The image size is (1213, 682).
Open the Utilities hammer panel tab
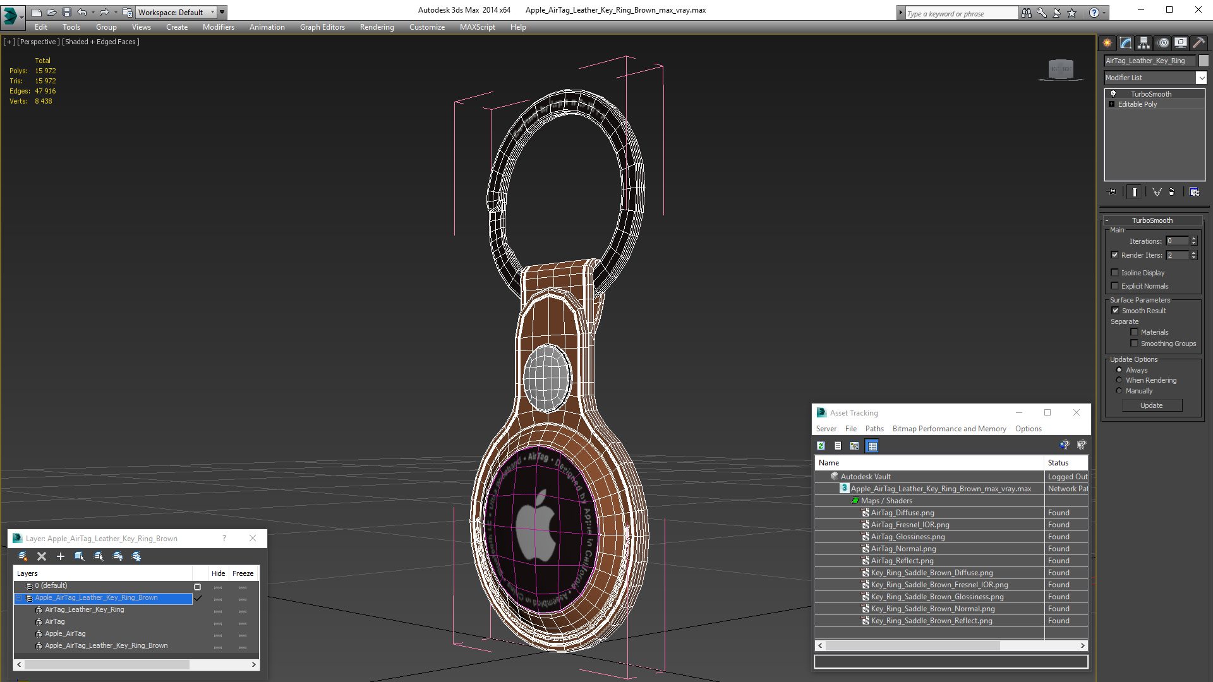tap(1198, 43)
